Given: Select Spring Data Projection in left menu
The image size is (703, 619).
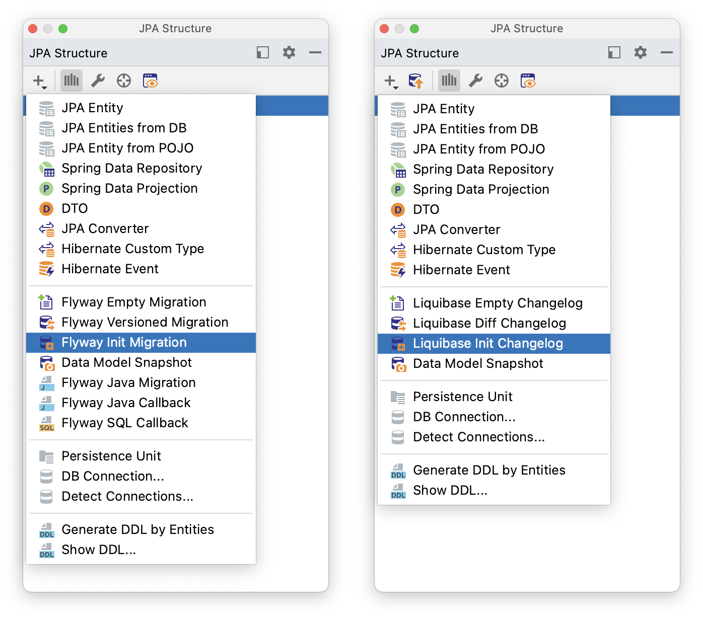Looking at the screenshot, I should coord(141,189).
